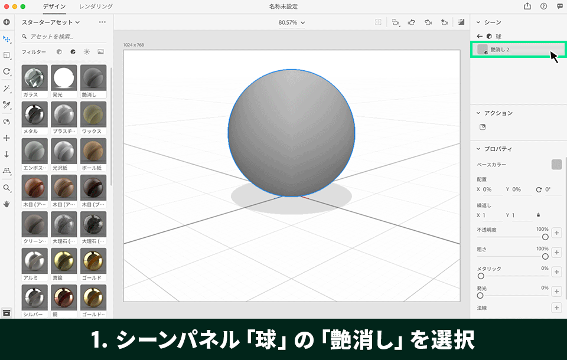Select the Move tool in the left toolbar
This screenshot has height=360, width=567.
6,39
